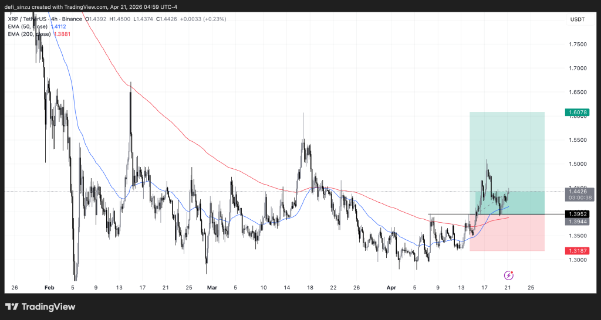Click the red stop-loss zone of long position

tap(507, 233)
